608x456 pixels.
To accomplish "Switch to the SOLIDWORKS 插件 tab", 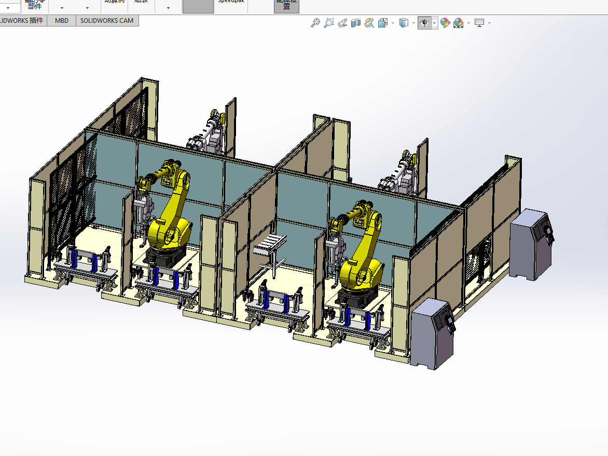I will click(22, 21).
